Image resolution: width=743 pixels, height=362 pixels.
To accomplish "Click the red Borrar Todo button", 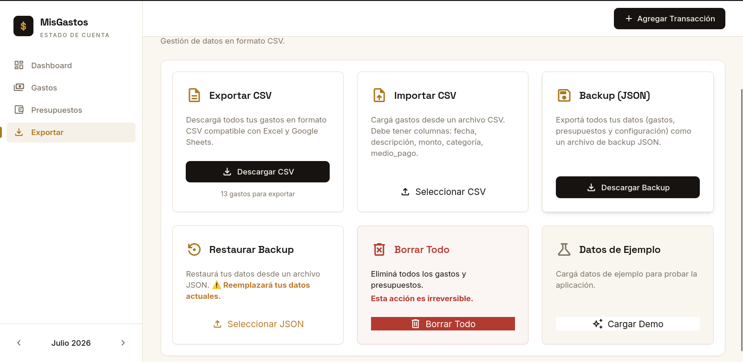I will click(x=443, y=324).
